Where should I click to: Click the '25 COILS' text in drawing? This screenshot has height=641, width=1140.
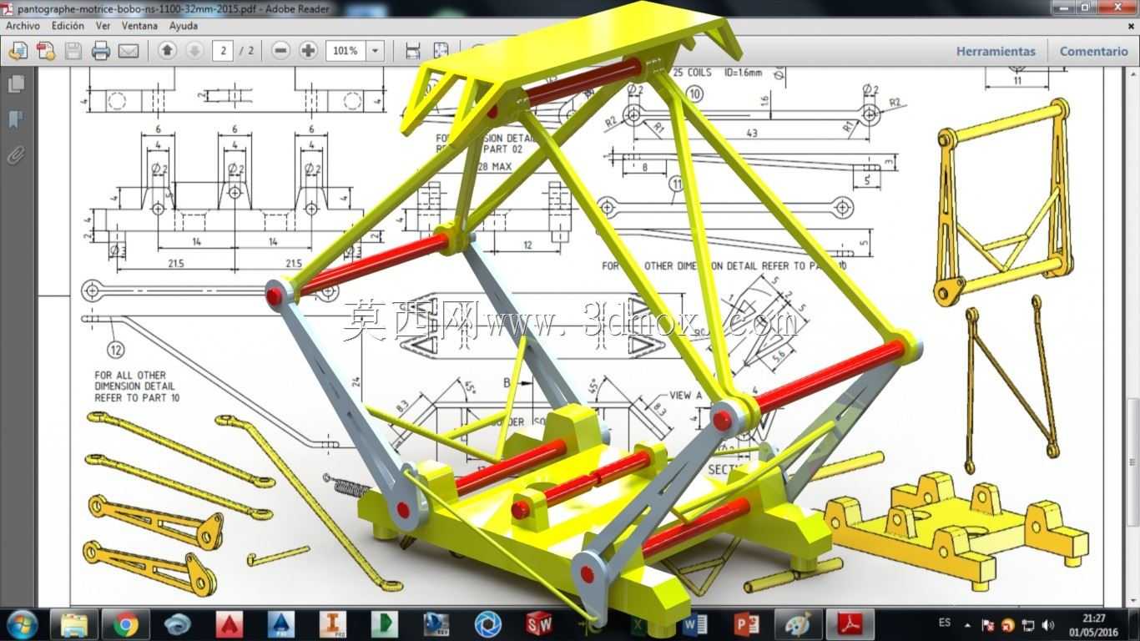pos(692,73)
